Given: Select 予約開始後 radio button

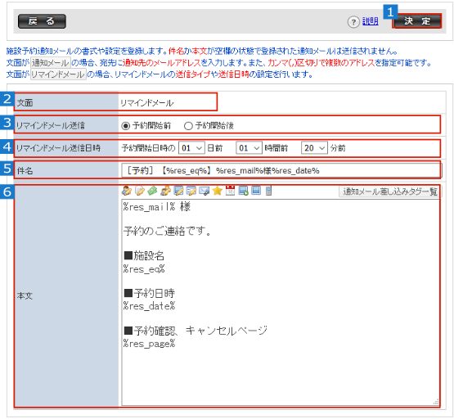Looking at the screenshot, I should click(x=188, y=126).
